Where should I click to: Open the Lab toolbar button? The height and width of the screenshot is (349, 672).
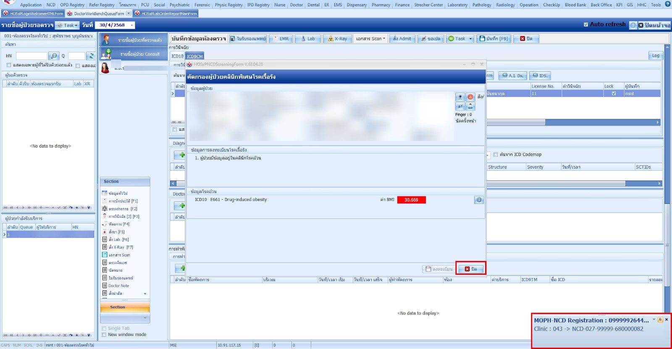pyautogui.click(x=307, y=39)
